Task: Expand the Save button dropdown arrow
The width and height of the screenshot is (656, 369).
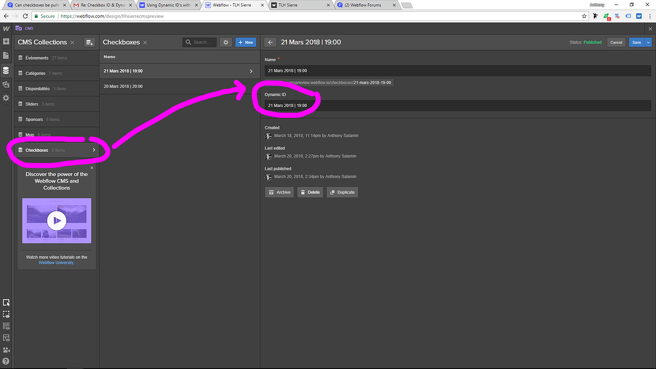Action: tap(648, 42)
